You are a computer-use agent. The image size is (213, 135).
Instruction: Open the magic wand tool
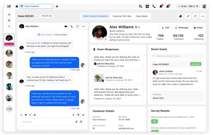tap(188, 16)
